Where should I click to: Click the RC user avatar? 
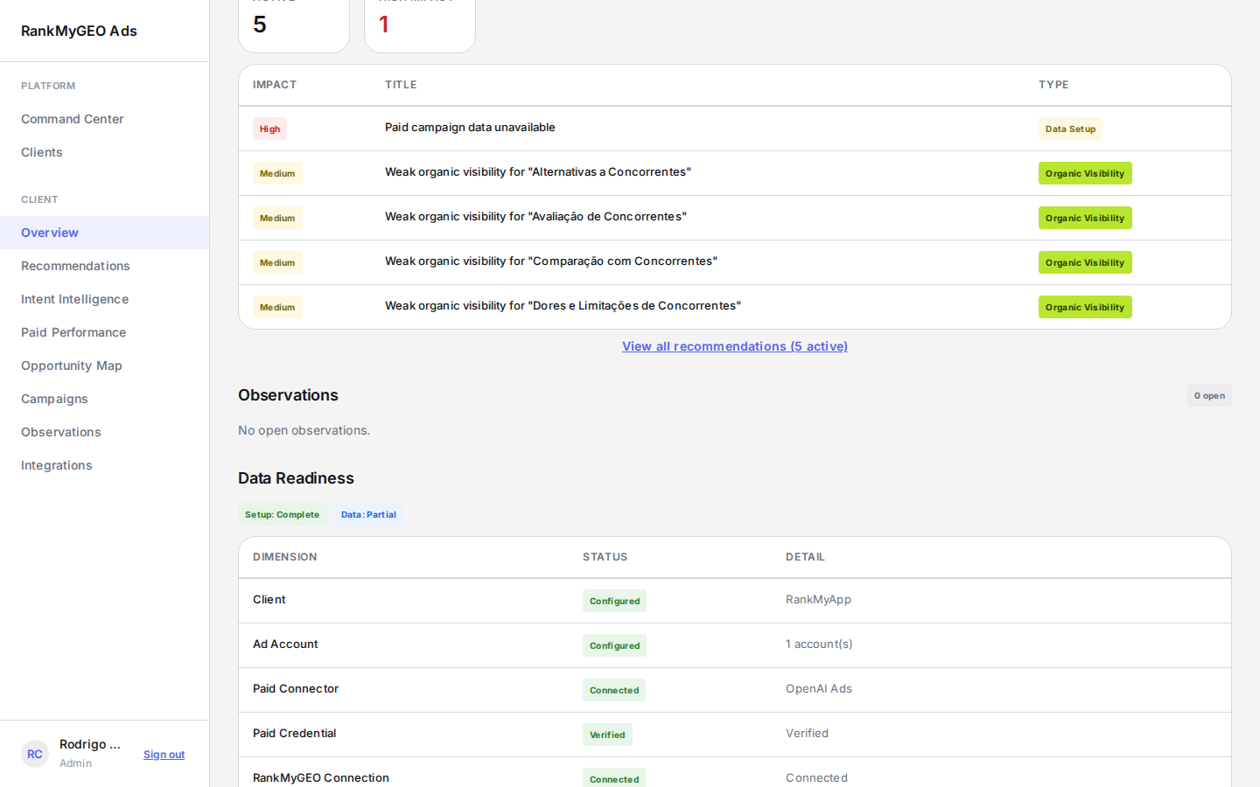[x=35, y=754]
